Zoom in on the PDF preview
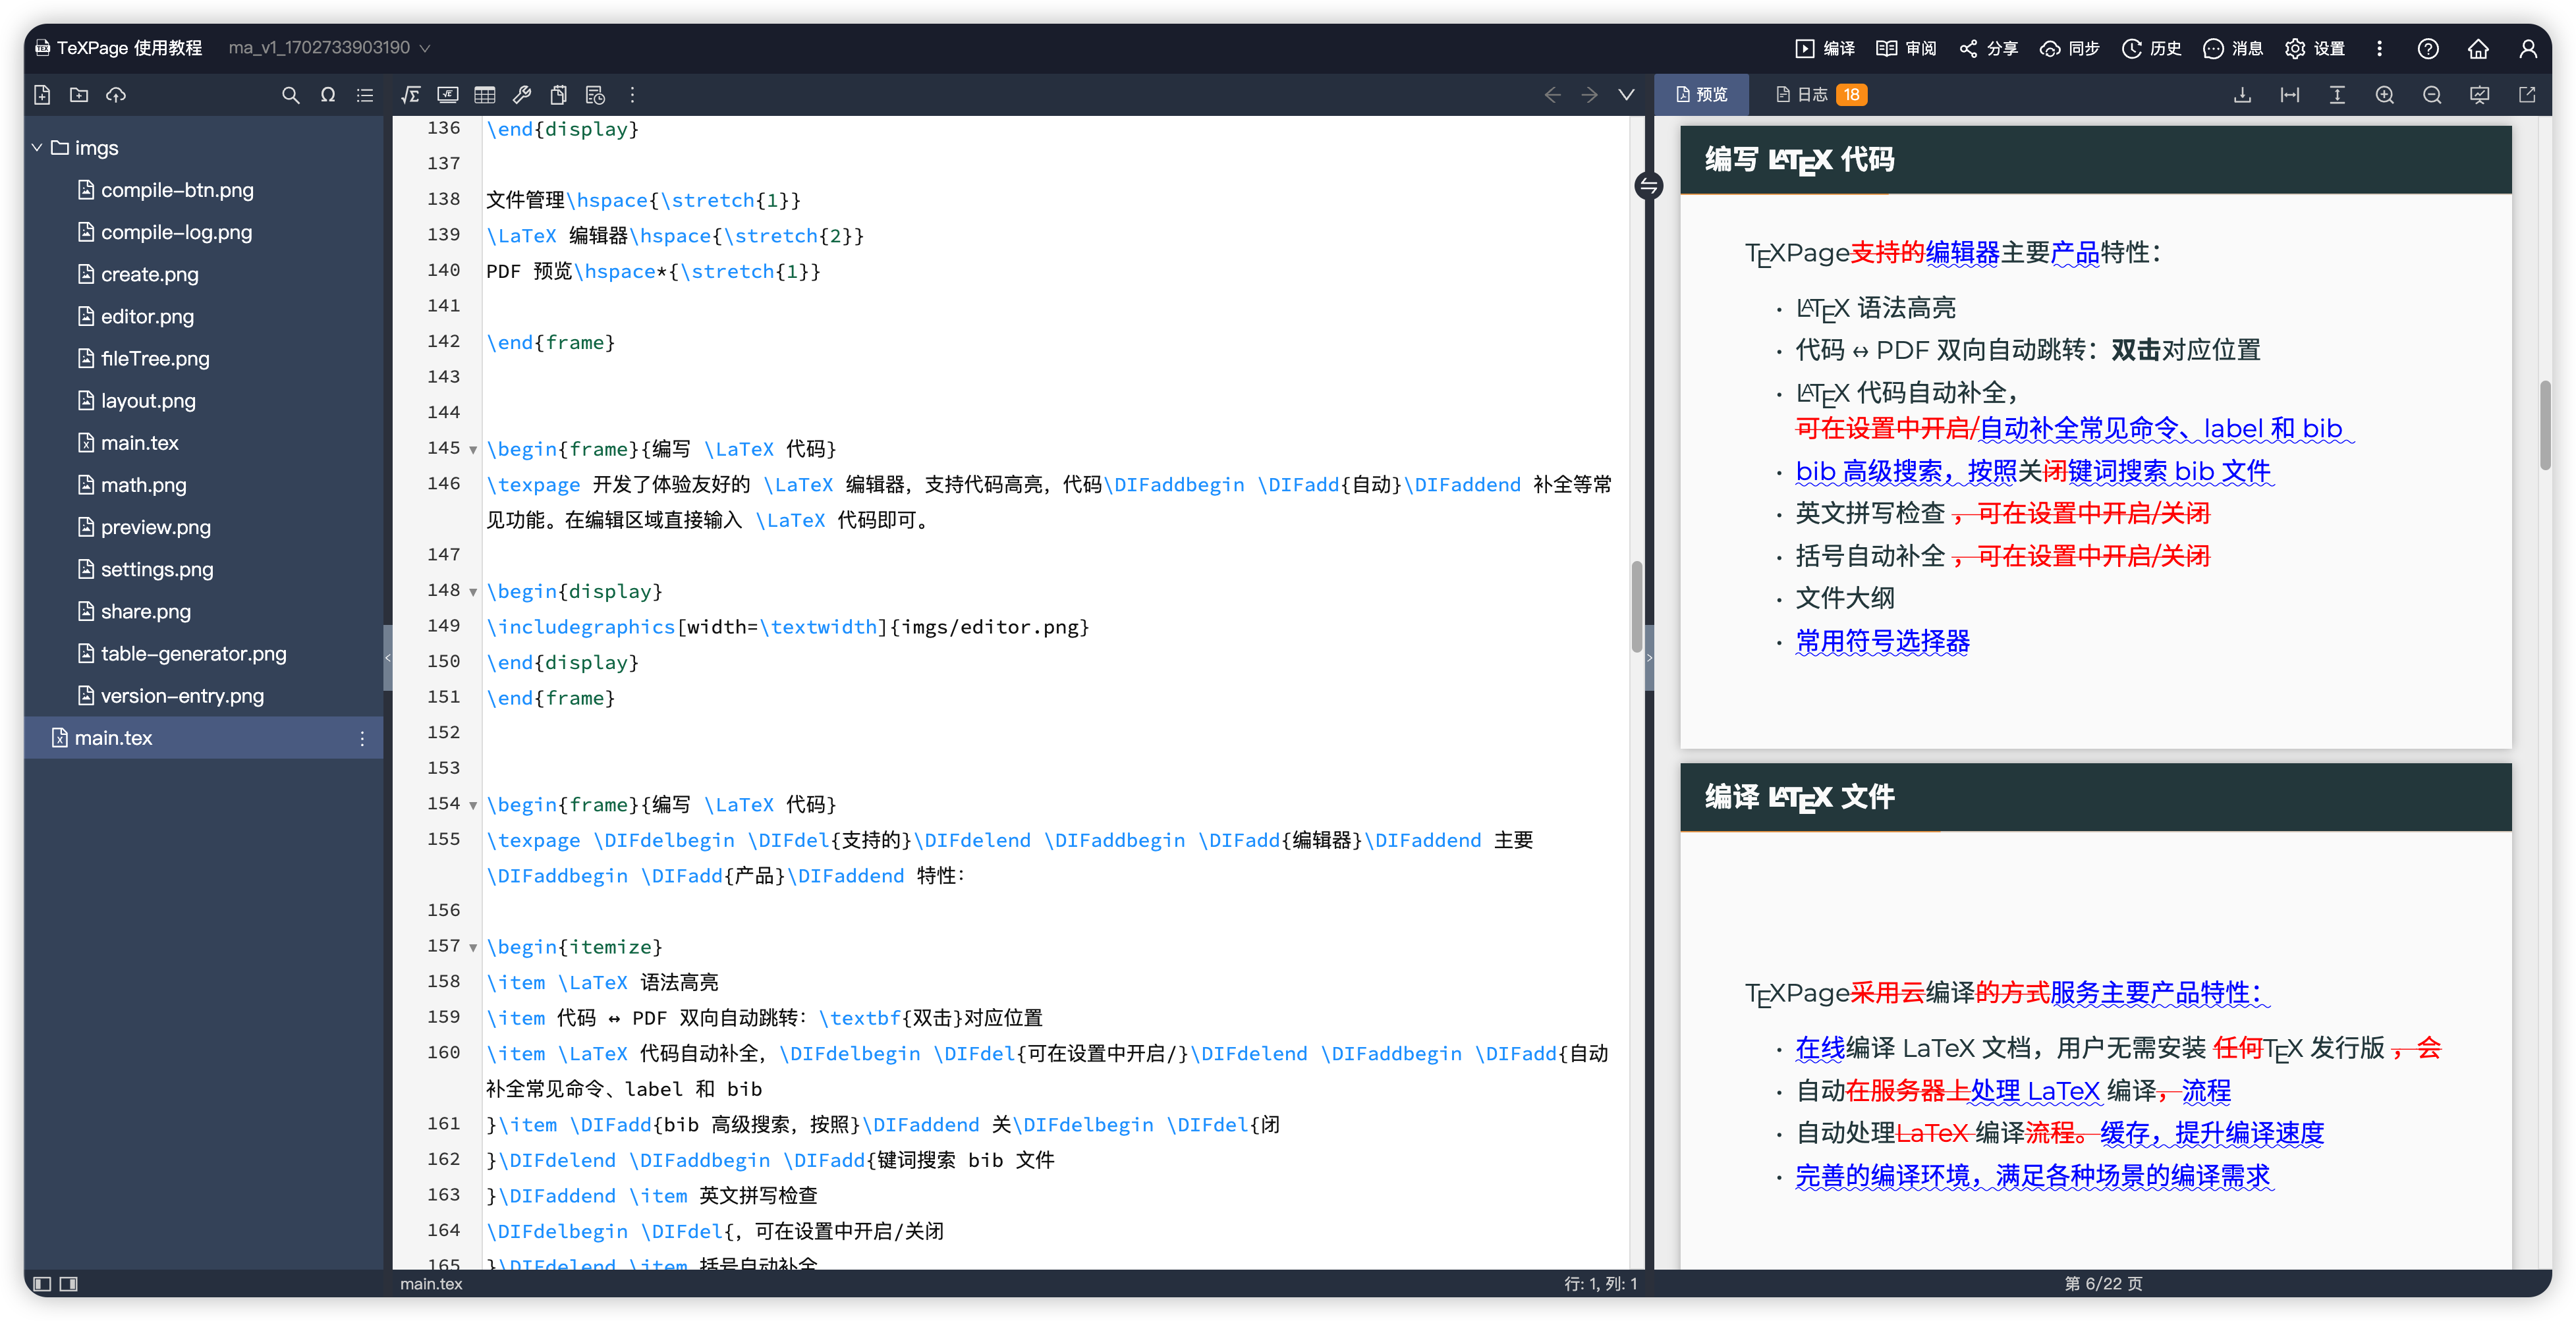This screenshot has width=2576, height=1321. pyautogui.click(x=2384, y=95)
